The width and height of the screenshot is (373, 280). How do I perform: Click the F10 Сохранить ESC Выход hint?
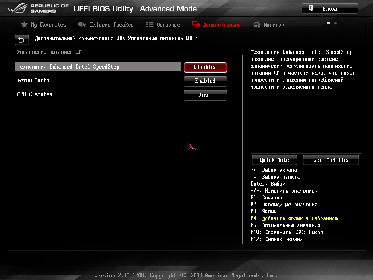[287, 232]
